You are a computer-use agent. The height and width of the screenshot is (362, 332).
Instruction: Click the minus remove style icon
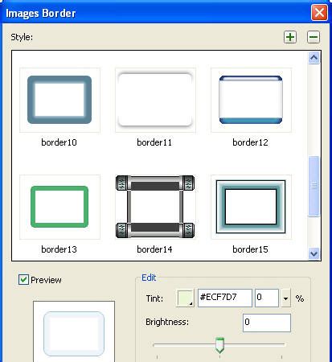click(314, 37)
